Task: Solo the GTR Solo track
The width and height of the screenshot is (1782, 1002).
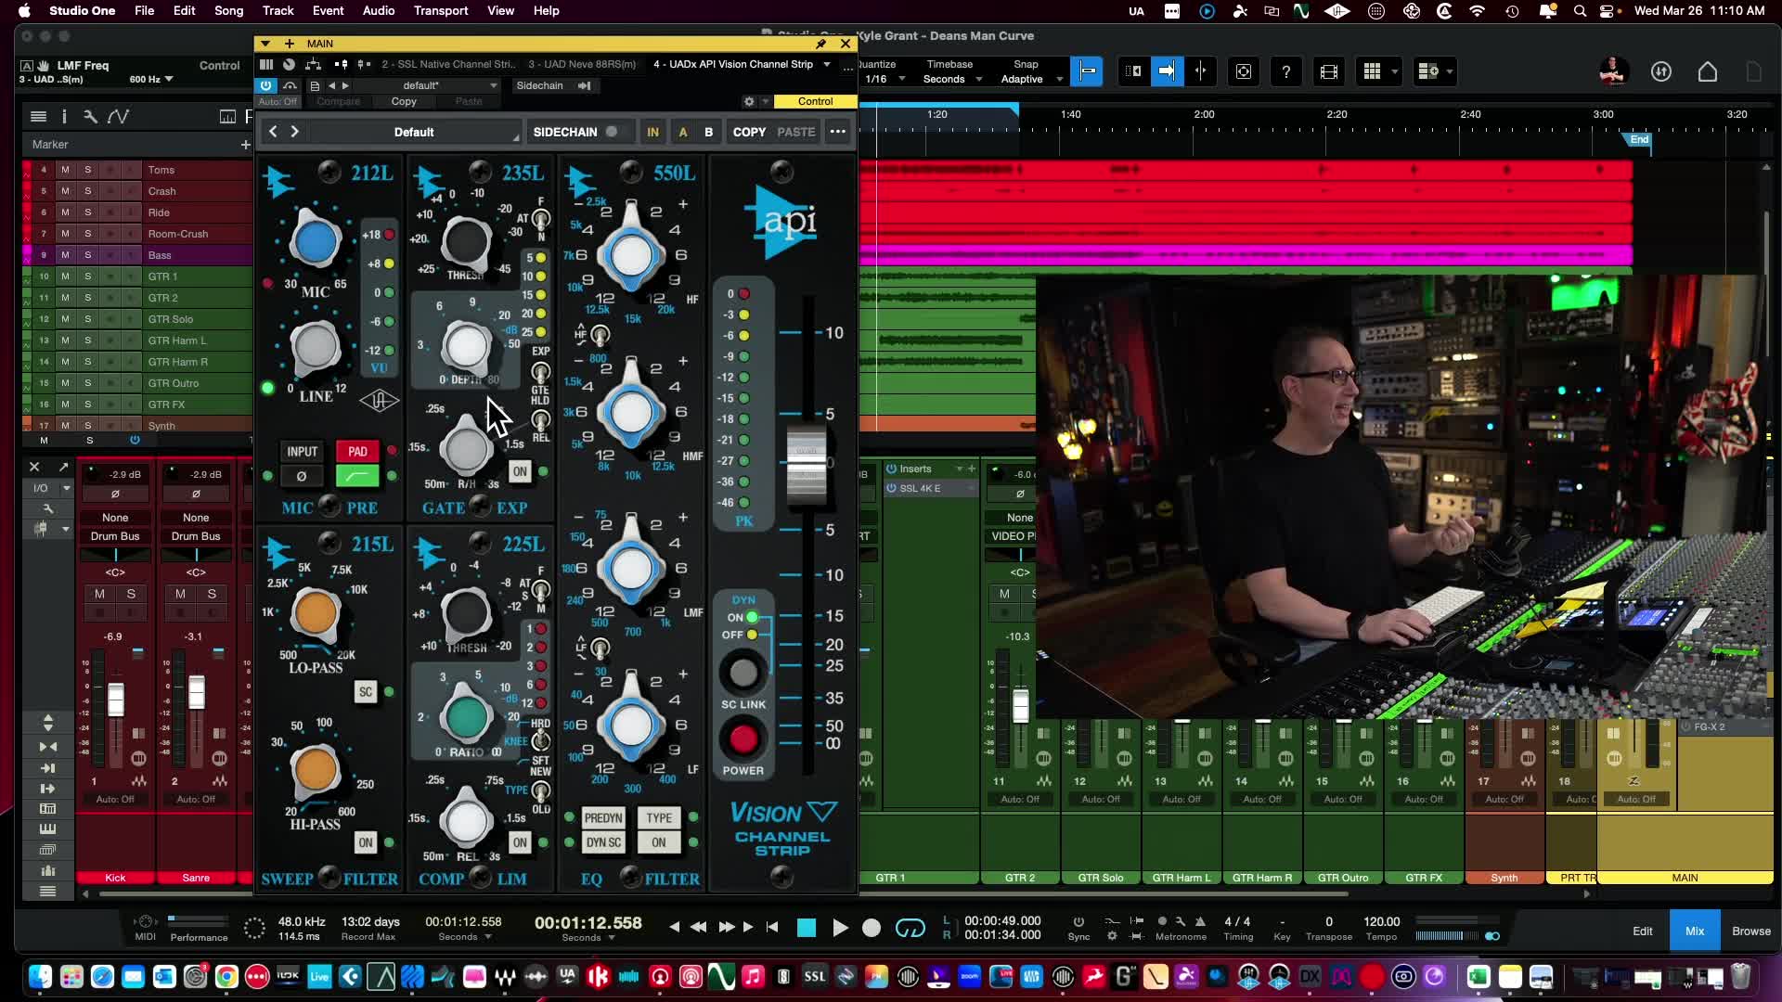Action: click(x=88, y=319)
